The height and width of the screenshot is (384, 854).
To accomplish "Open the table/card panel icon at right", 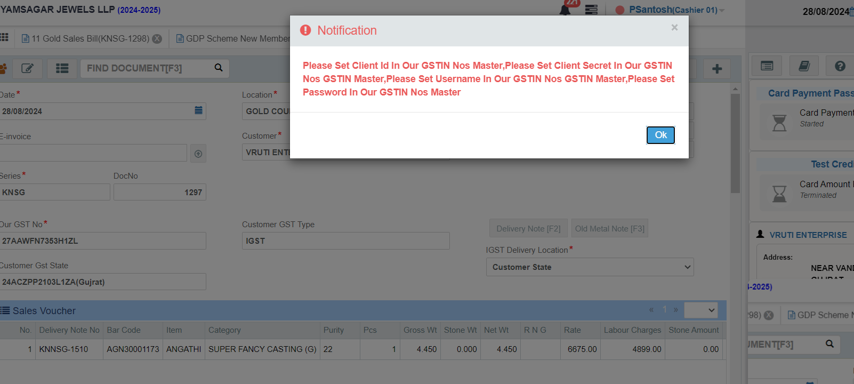I will [x=767, y=66].
